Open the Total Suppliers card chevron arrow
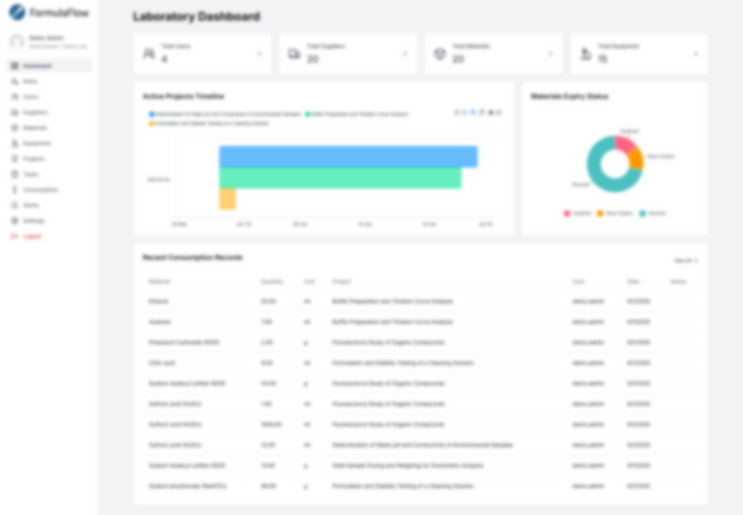This screenshot has width=743, height=515. (405, 54)
